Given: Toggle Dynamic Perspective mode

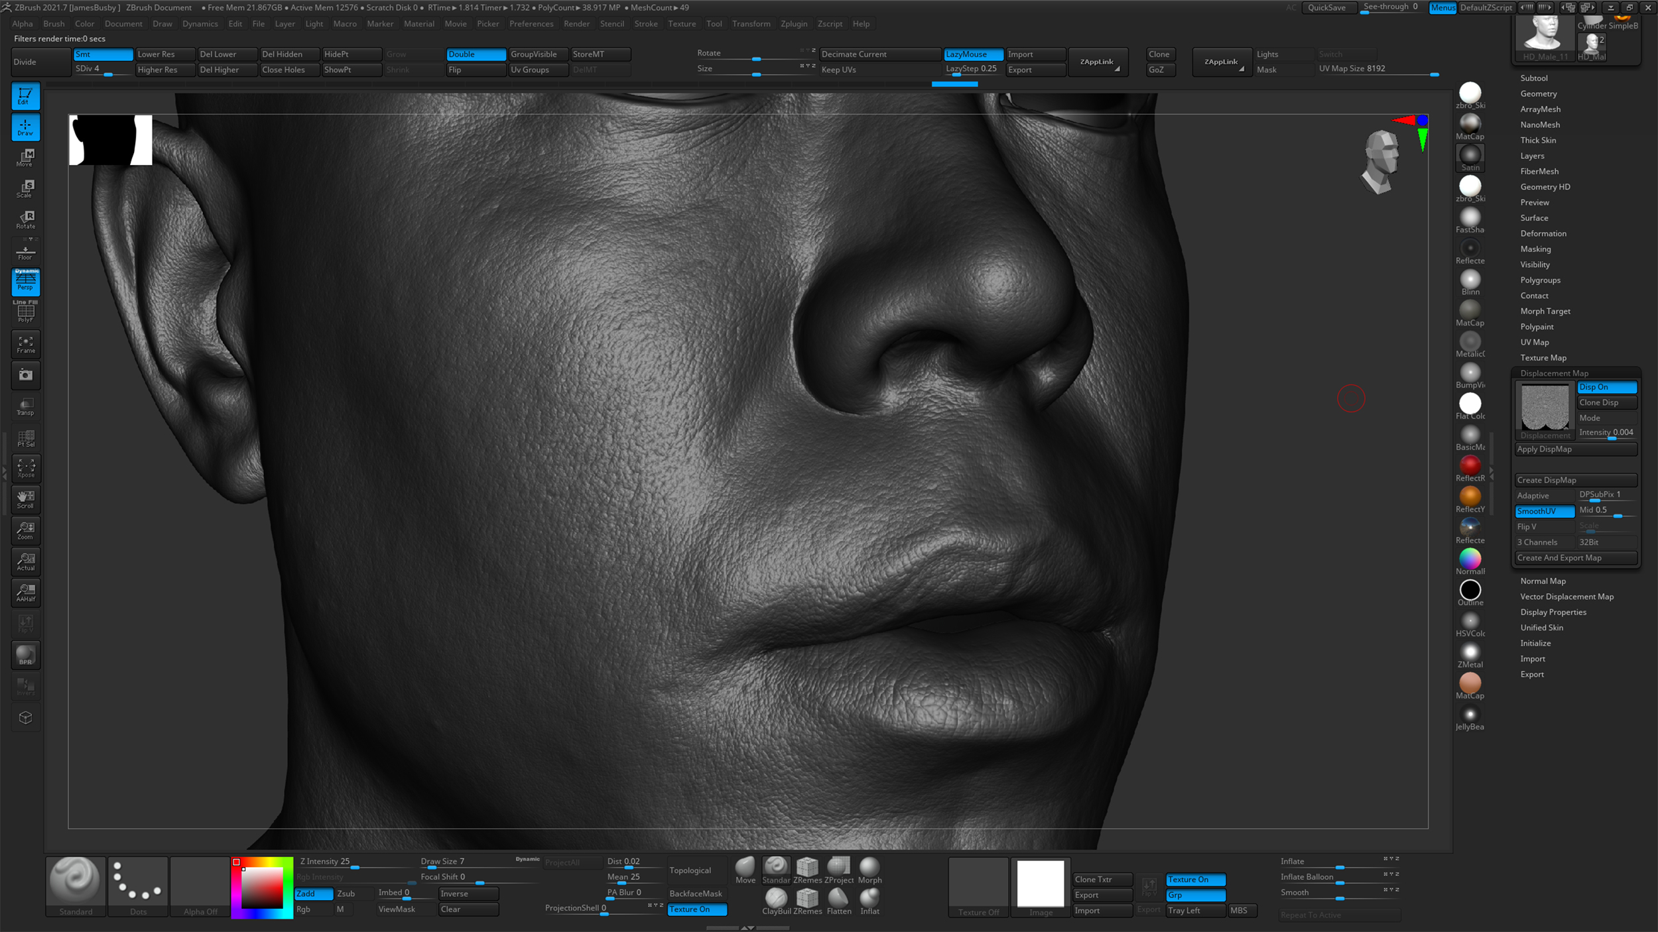Looking at the screenshot, I should point(25,282).
